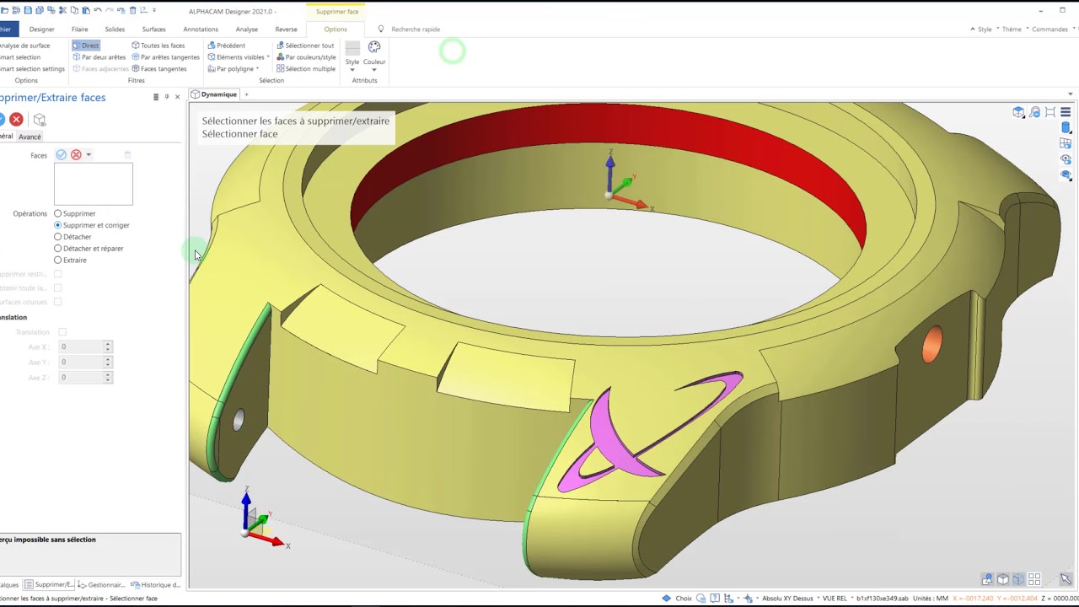1079x607 pixels.
Task: Click the Axe Y stepper arrows
Action: [x=107, y=363]
